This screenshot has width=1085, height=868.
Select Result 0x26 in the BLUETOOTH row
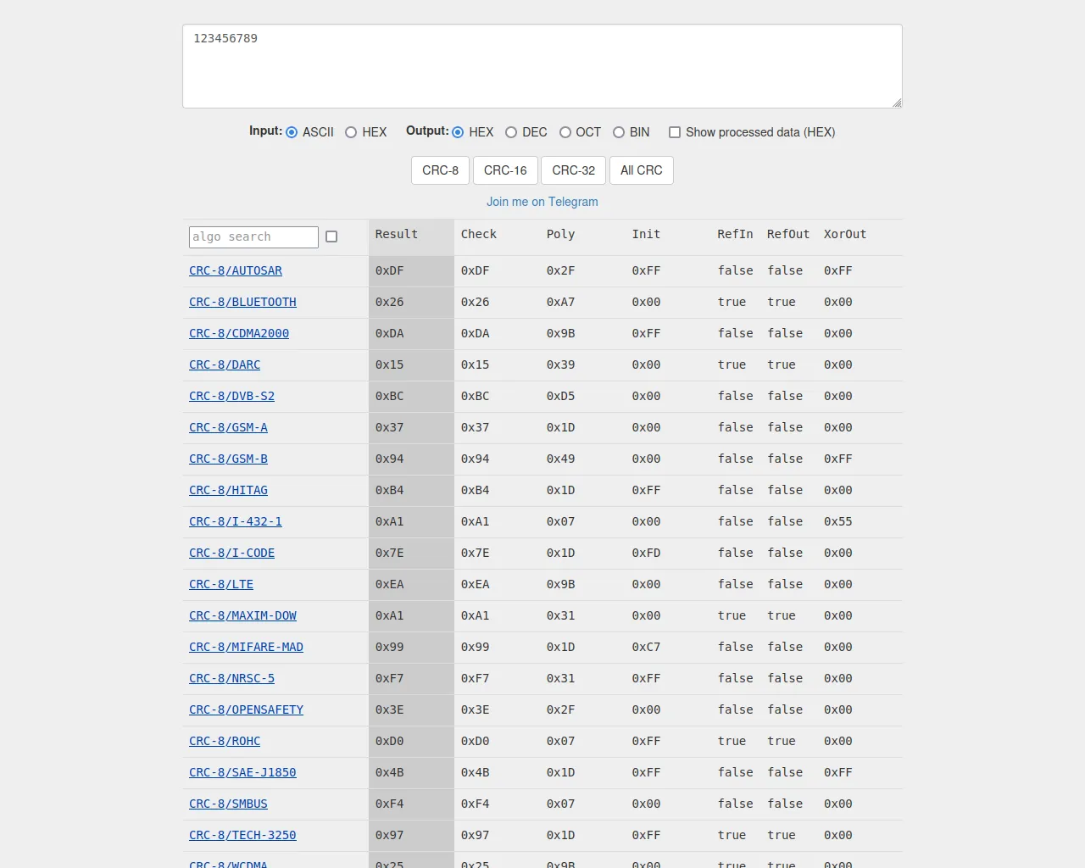390,302
